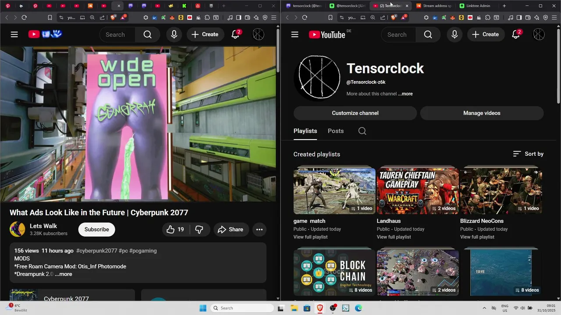Open the Landhaus playlist thumbnail

[x=418, y=191]
